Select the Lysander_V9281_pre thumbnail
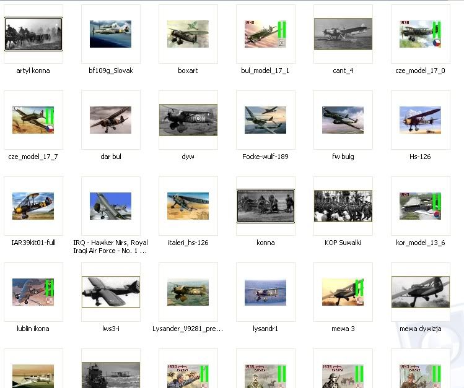464x388 pixels. (188, 292)
